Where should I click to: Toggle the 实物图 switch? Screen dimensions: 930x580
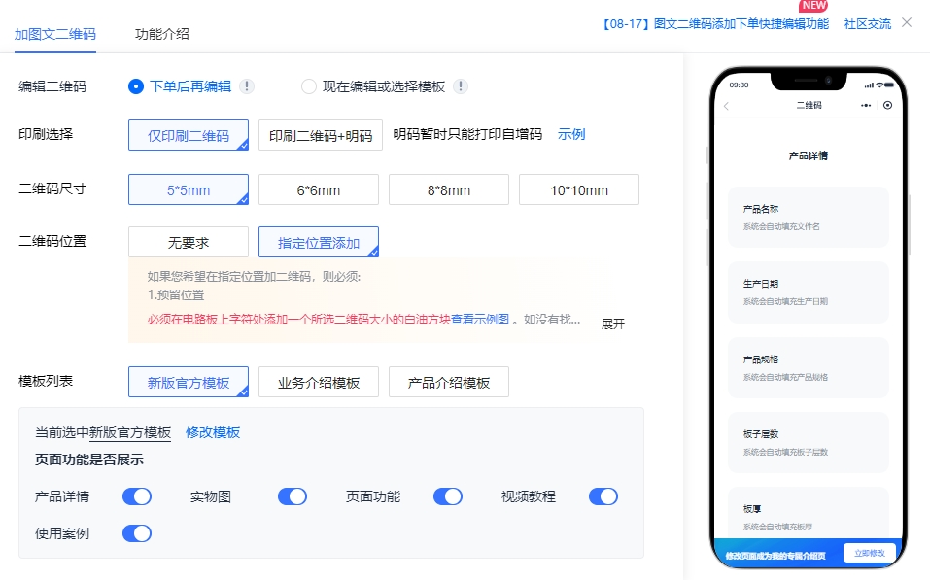tap(293, 496)
